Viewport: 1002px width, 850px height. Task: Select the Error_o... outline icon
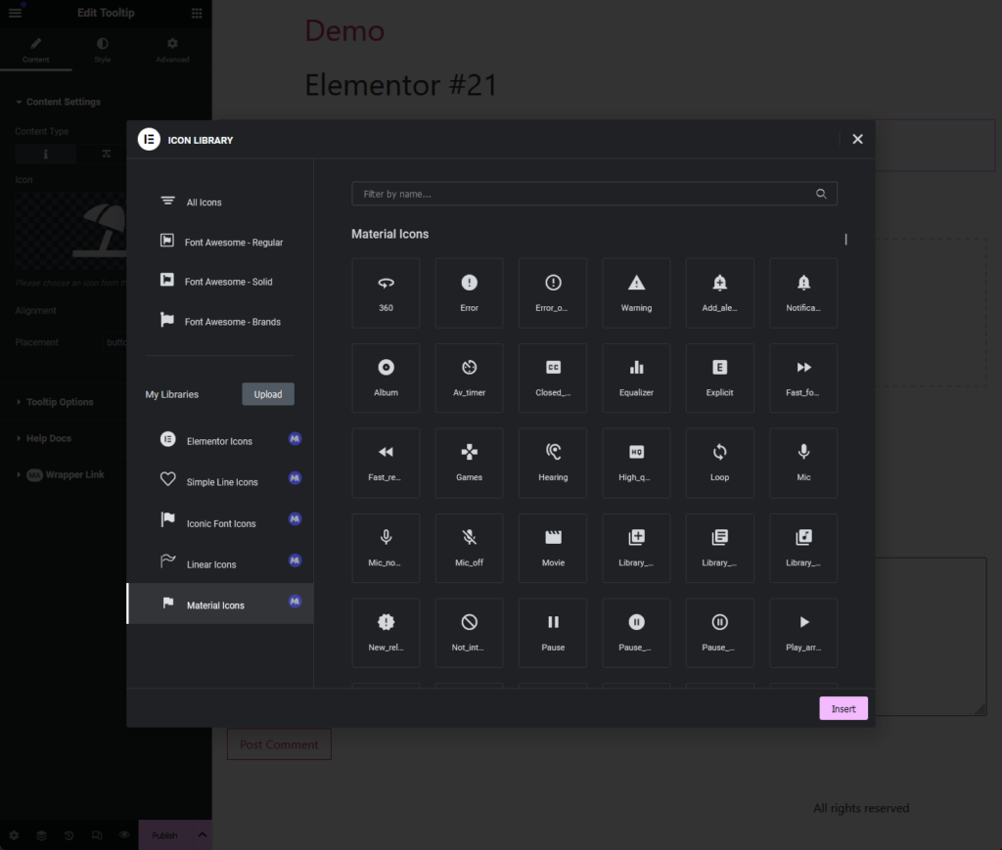553,293
